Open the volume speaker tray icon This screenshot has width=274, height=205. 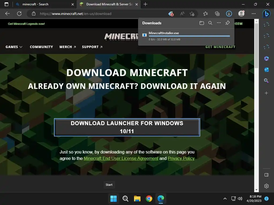pos(240,199)
